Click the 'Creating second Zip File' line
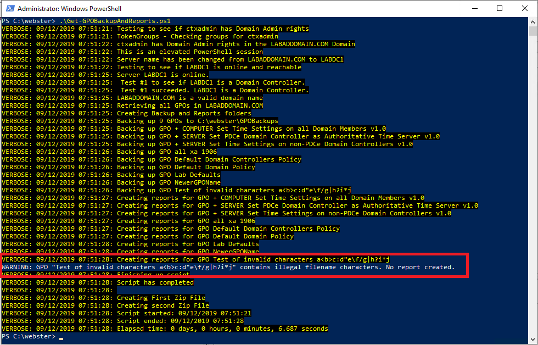538x345 pixels. (162, 305)
